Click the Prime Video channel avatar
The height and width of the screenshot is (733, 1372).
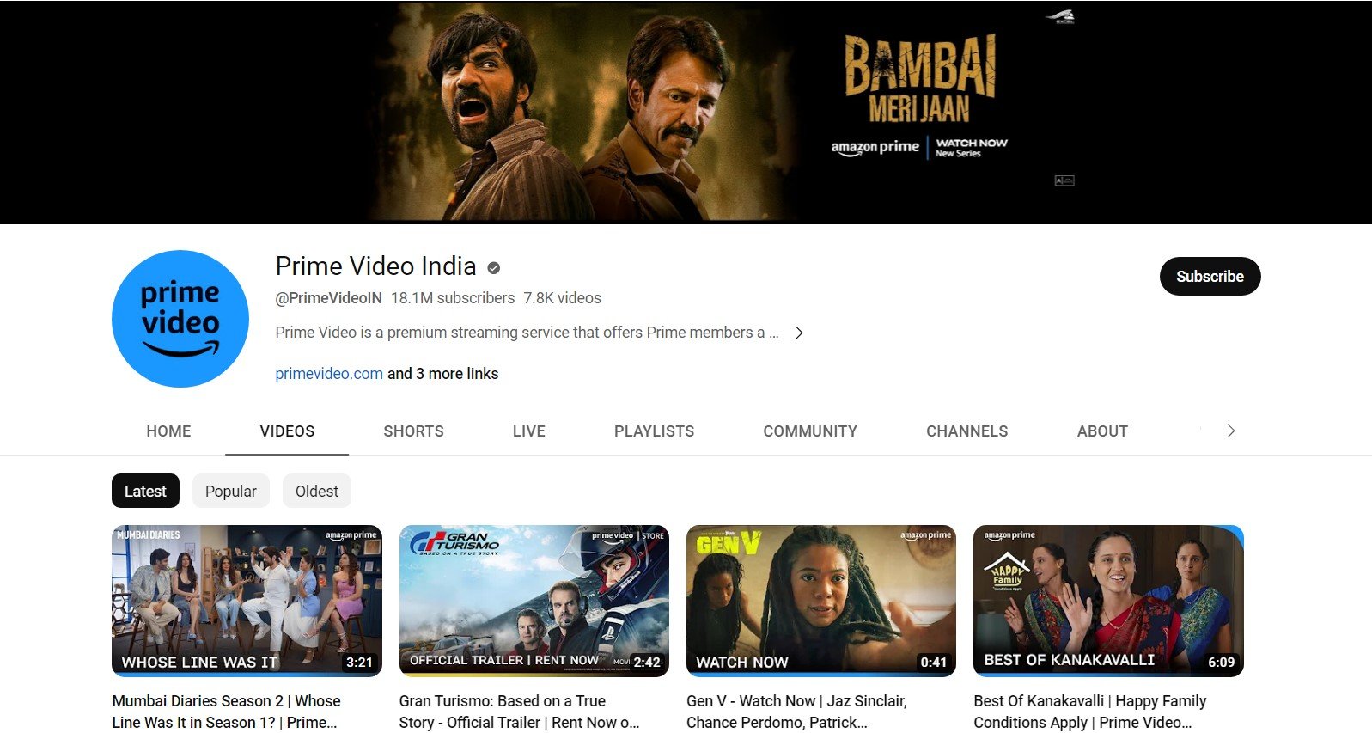click(180, 319)
